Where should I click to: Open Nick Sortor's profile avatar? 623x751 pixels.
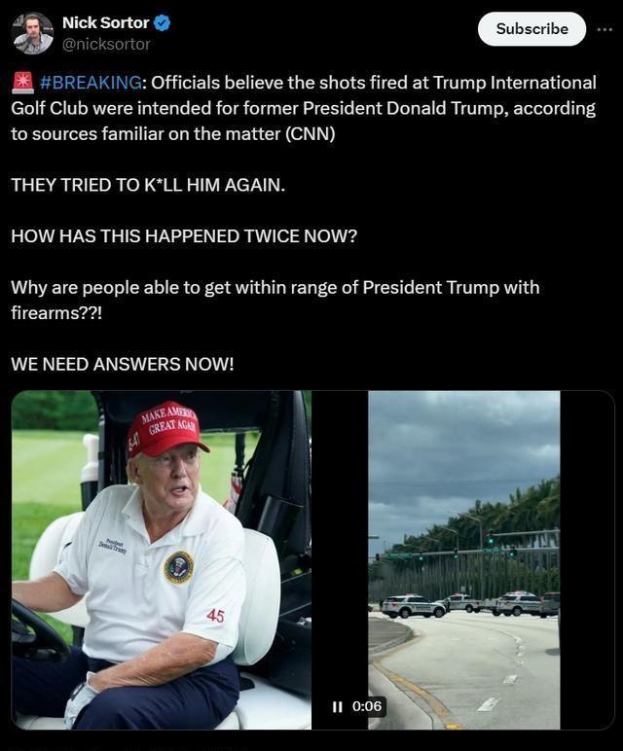pos(32,33)
